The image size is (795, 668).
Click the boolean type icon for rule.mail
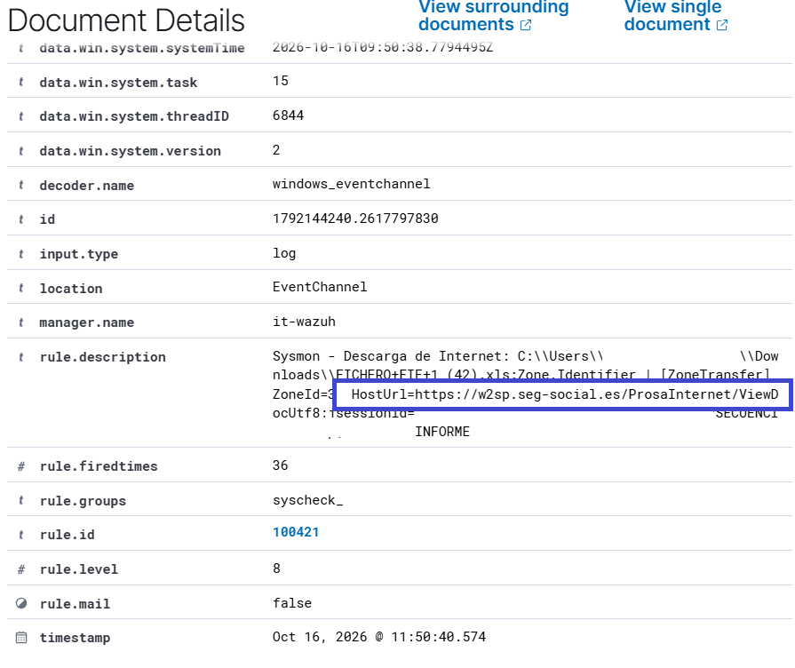[x=21, y=603]
